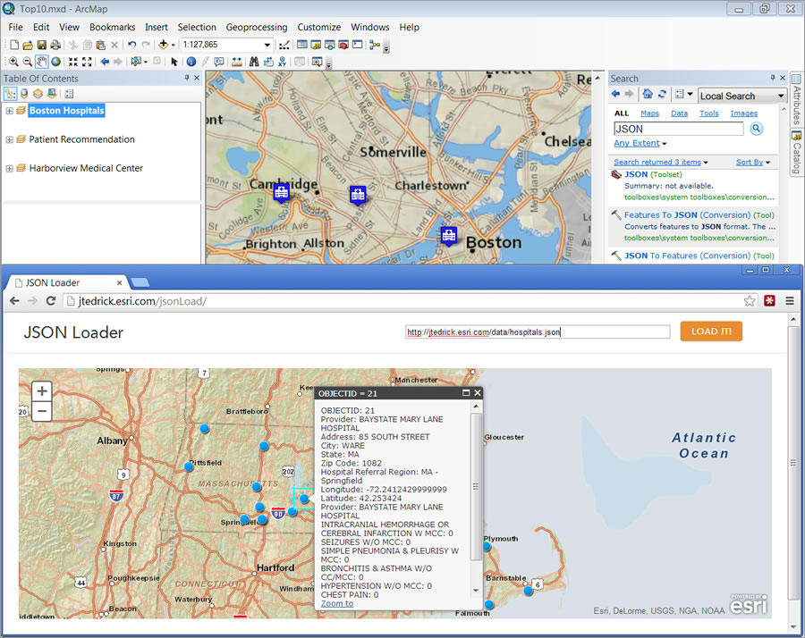Open the Sort By dropdown in Search panel

[x=753, y=162]
